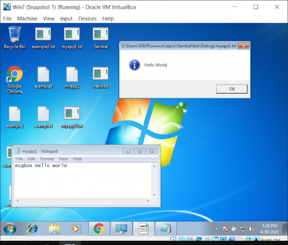Select example4 file on desktop
Image resolution: width=288 pixels, height=245 pixels.
[x=43, y=117]
